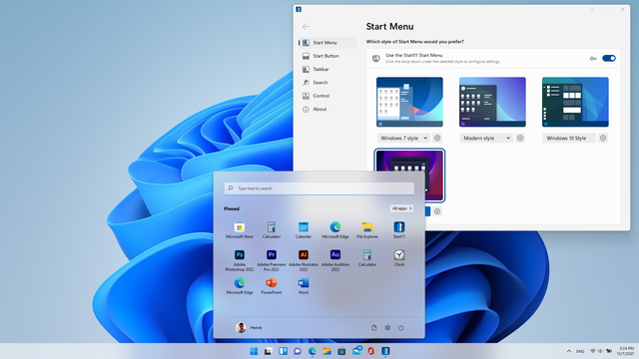Open the Henrik user account menu
Viewport: 639px width, 359px height.
pos(249,328)
